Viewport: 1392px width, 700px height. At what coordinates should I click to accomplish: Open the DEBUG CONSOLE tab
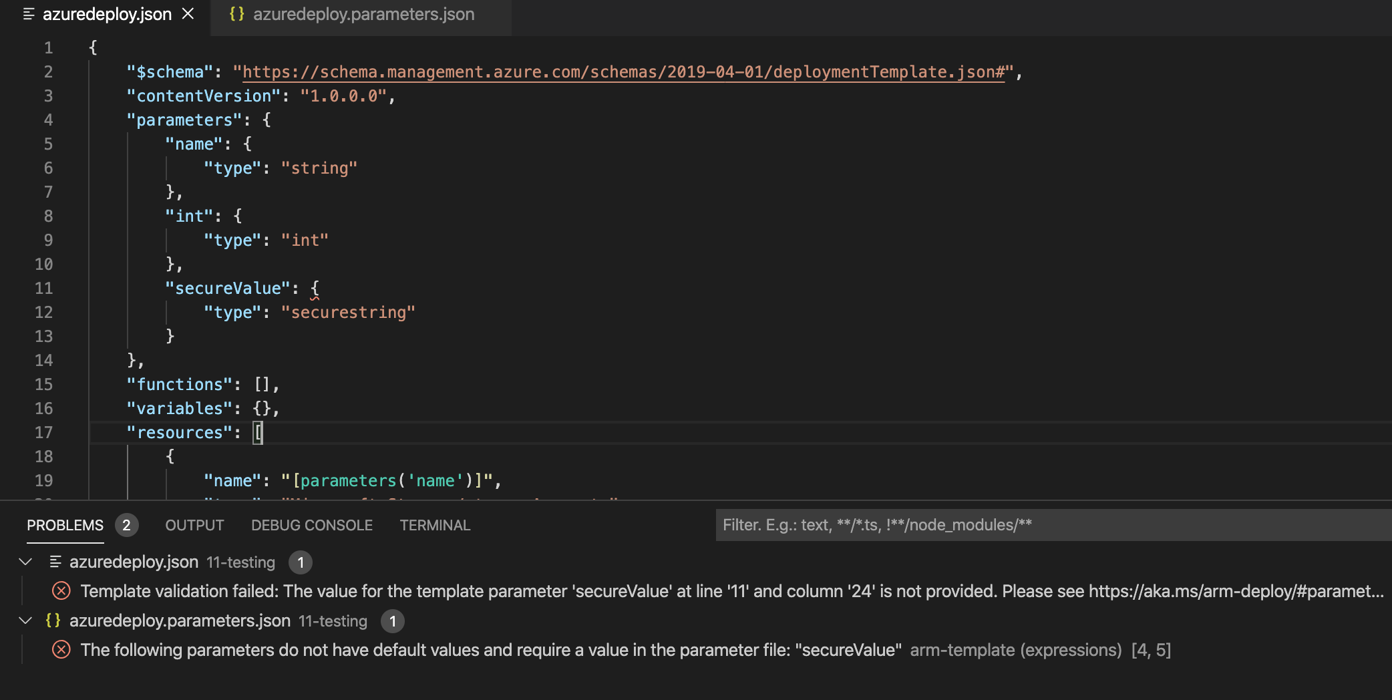coord(312,525)
